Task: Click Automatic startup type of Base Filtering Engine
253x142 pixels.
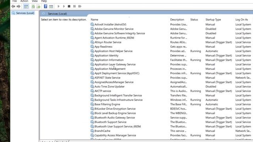Action: point(212,104)
